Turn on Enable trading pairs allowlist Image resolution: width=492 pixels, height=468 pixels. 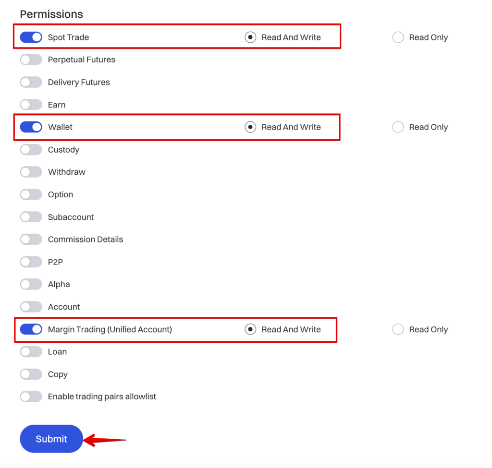click(x=31, y=396)
